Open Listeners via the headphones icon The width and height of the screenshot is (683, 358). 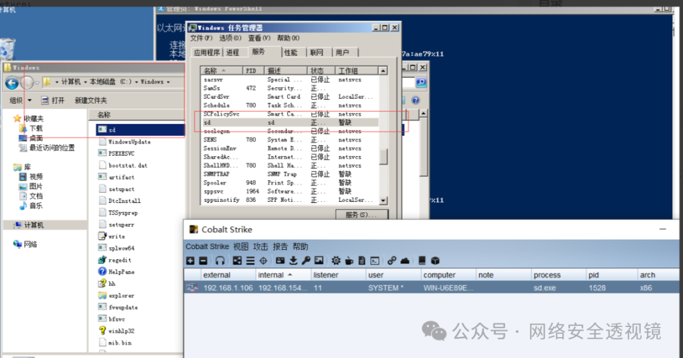pos(220,261)
